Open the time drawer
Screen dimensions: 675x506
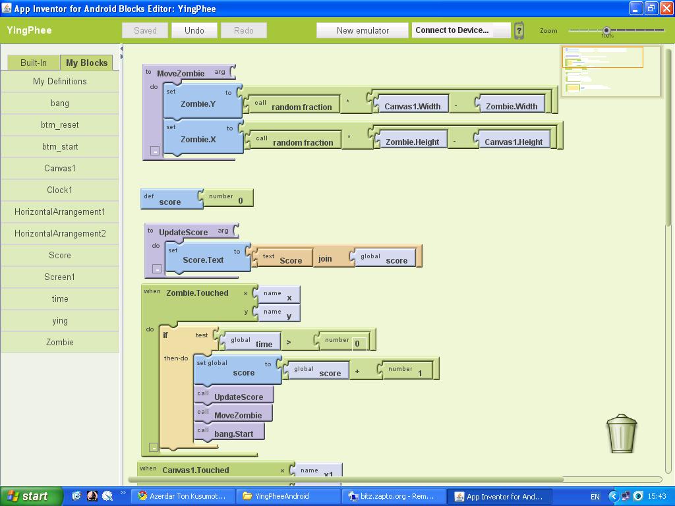(x=60, y=298)
